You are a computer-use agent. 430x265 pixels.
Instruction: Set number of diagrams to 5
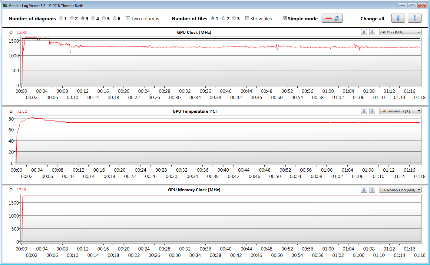click(104, 18)
